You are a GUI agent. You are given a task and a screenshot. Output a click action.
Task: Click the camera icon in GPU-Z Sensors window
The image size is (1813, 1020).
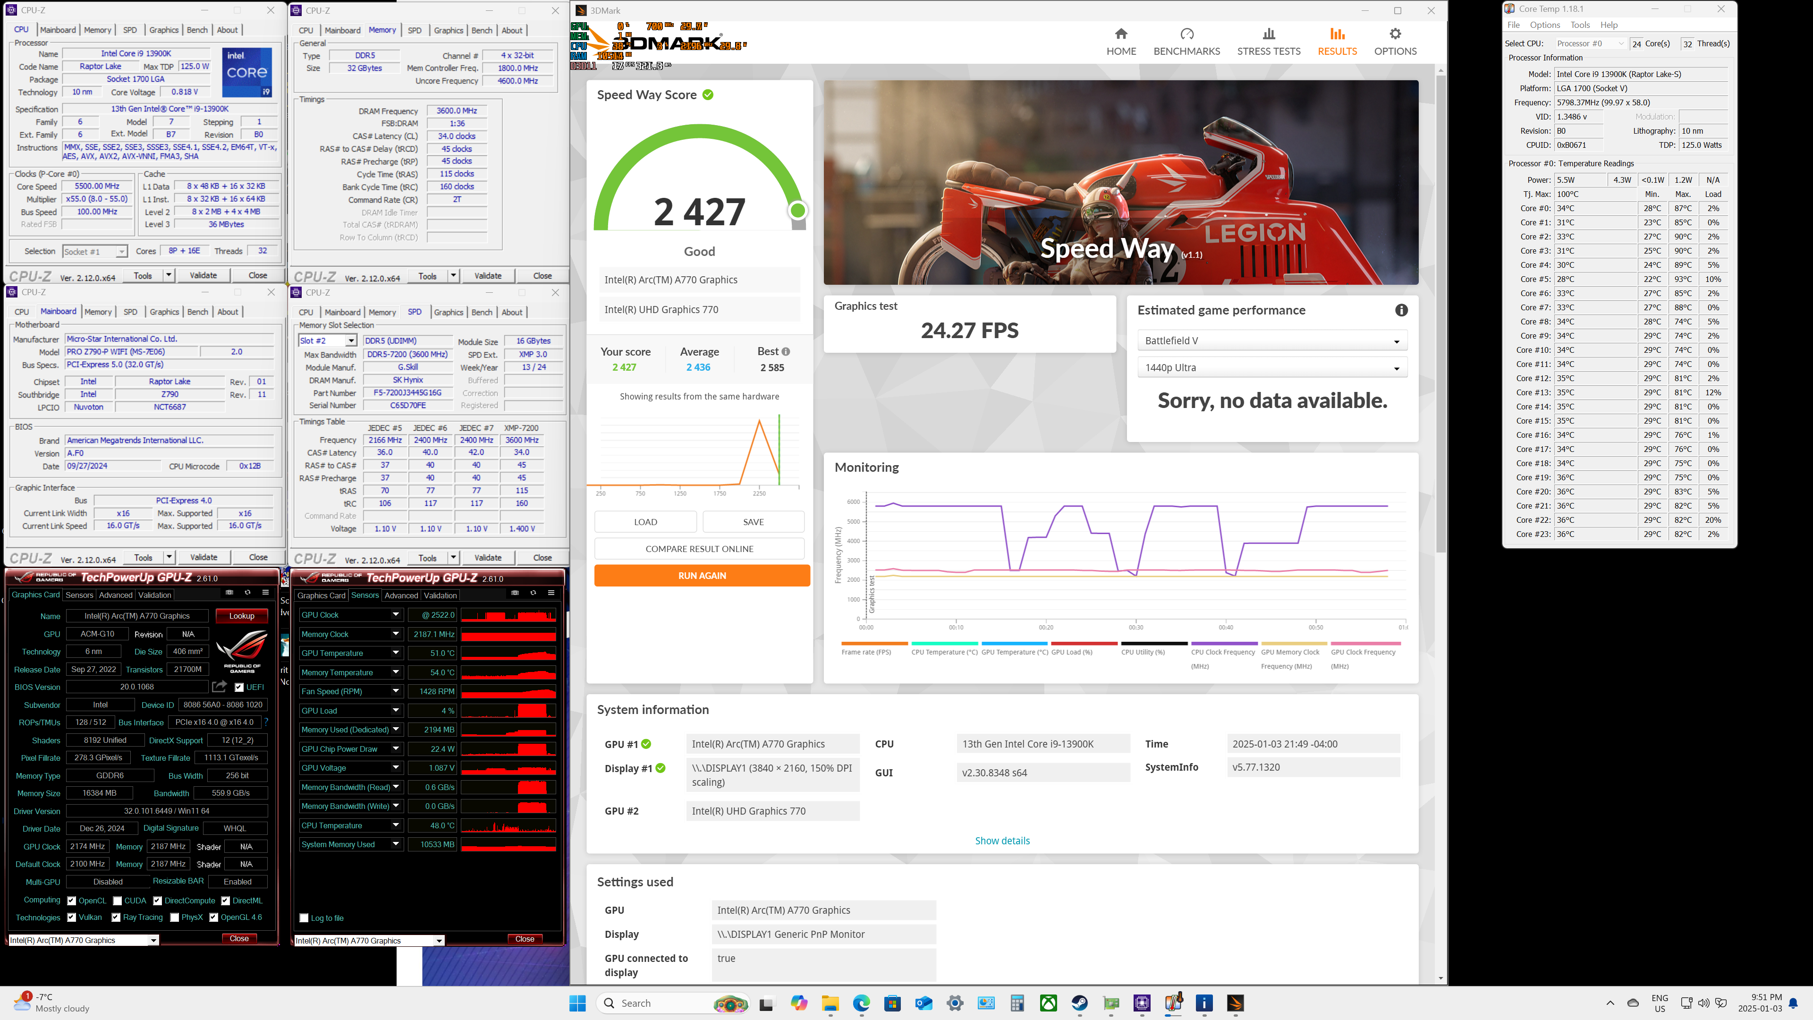(515, 593)
